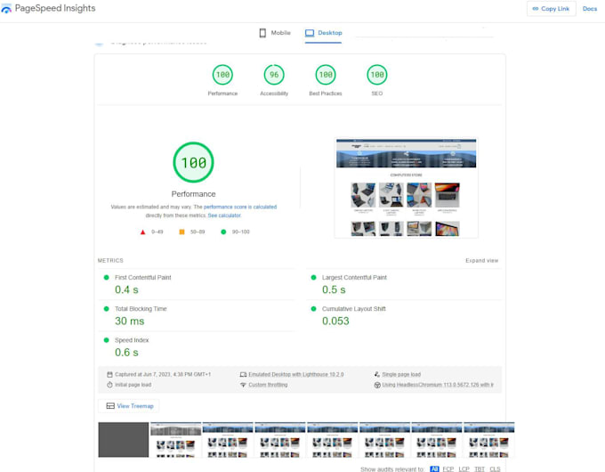Switch to the Desktop tab
Image resolution: width=605 pixels, height=472 pixels.
click(x=323, y=33)
